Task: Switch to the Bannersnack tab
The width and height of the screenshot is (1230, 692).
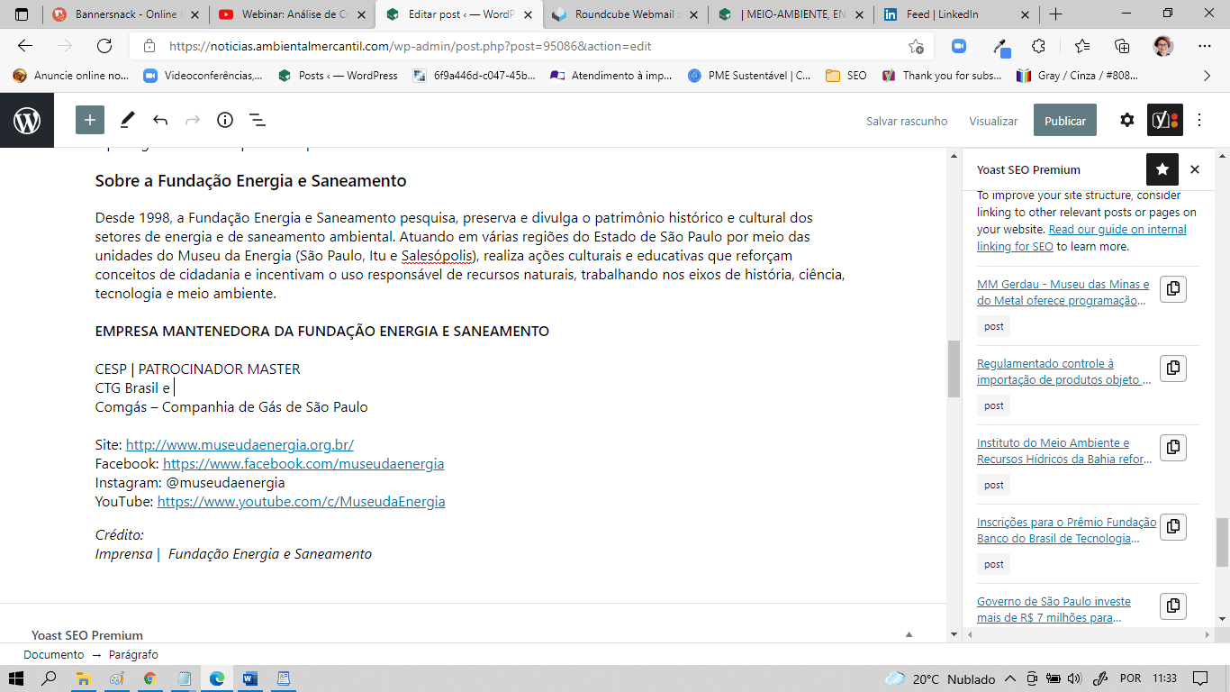Action: click(126, 14)
